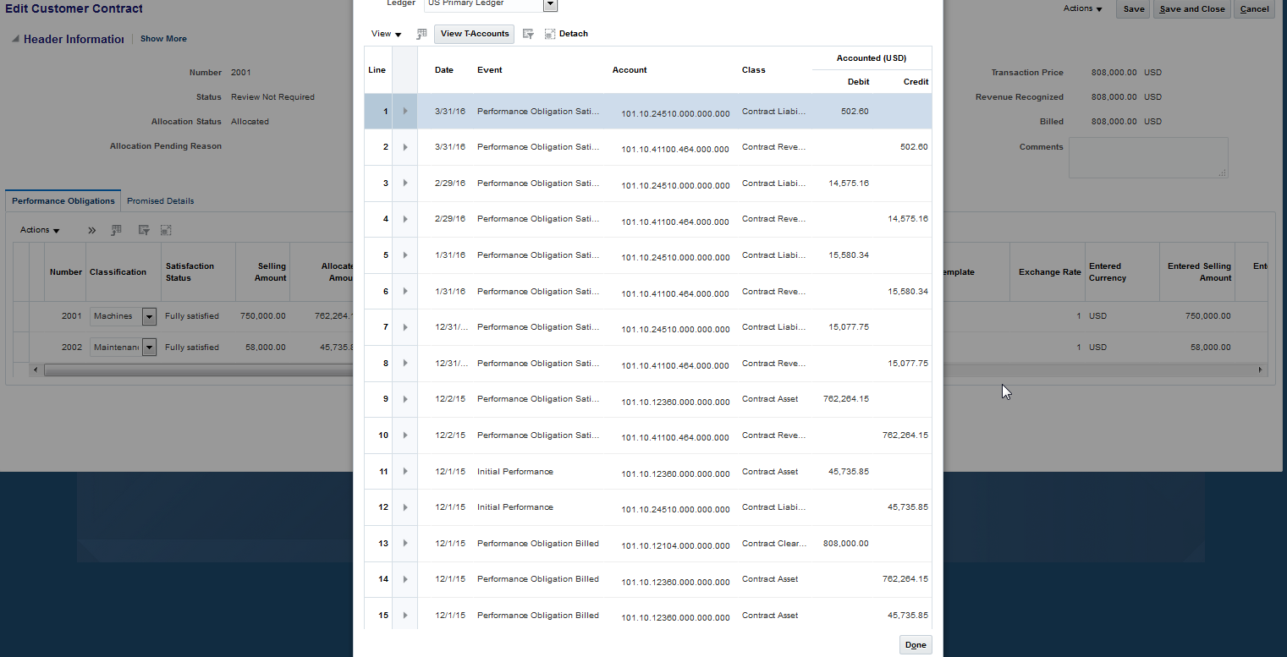This screenshot has width=1287, height=657.
Task: Switch to the Promised Details tab
Action: tap(161, 201)
